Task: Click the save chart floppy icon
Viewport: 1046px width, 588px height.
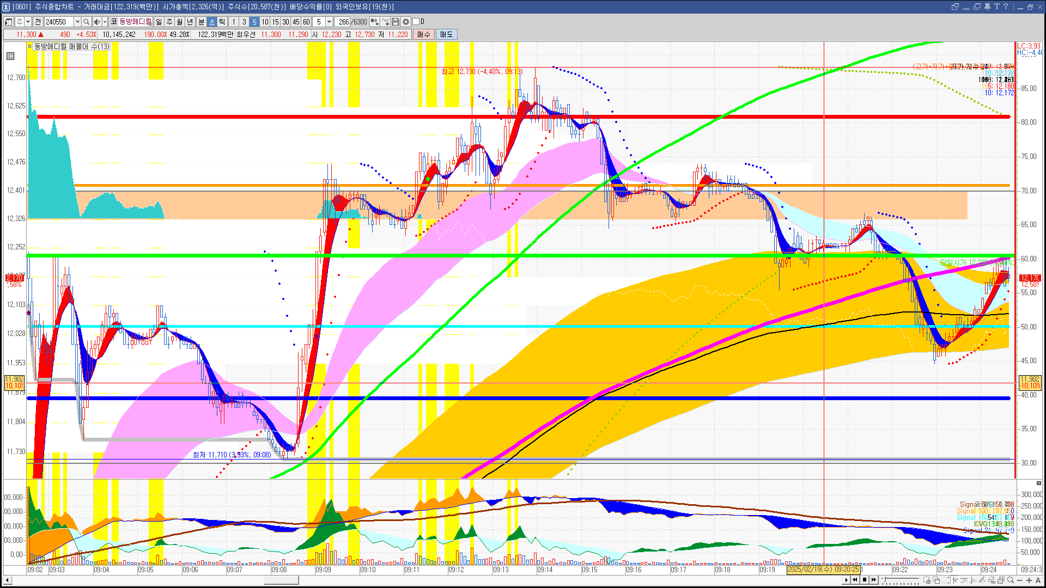Action: [396, 22]
